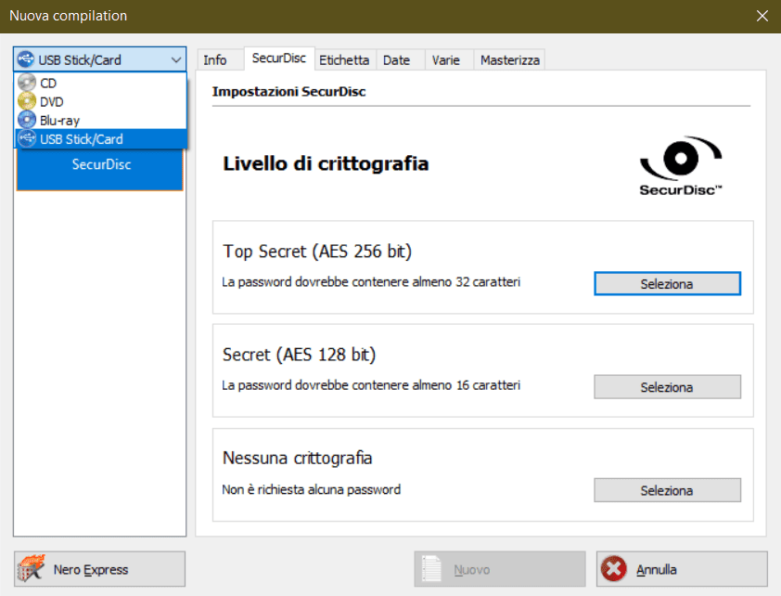Click the USB icon in highlighted list row
Viewport: 781px width, 596px height.
point(27,138)
